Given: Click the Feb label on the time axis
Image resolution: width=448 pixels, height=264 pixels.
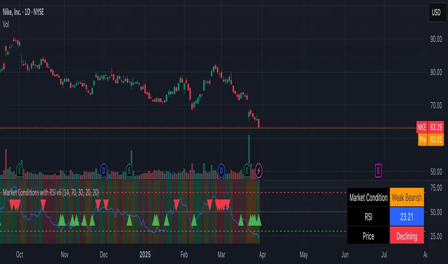Looking at the screenshot, I should (184, 254).
